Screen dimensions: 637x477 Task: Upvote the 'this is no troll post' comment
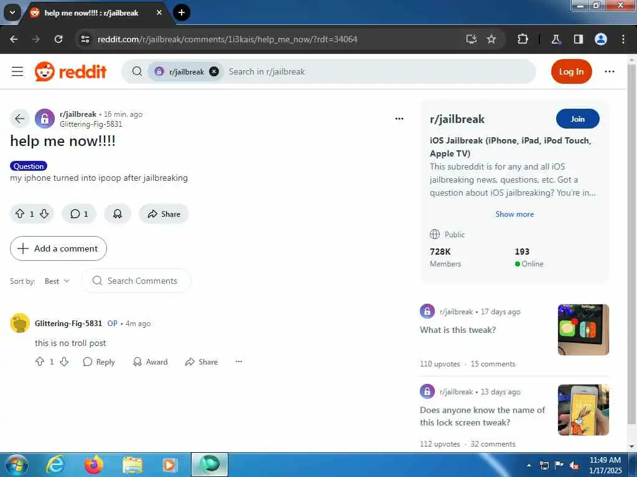coord(40,362)
